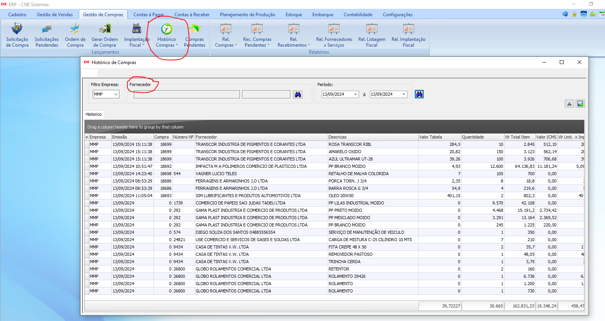This screenshot has height=321, width=605.
Task: Click the supplier search binoculars button
Action: click(298, 95)
